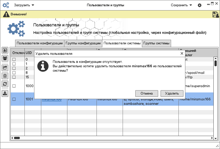Image resolution: width=220 pixels, height=149 pixels.
Task: Switch to Пользователи конфигурации tab
Action: (40, 43)
